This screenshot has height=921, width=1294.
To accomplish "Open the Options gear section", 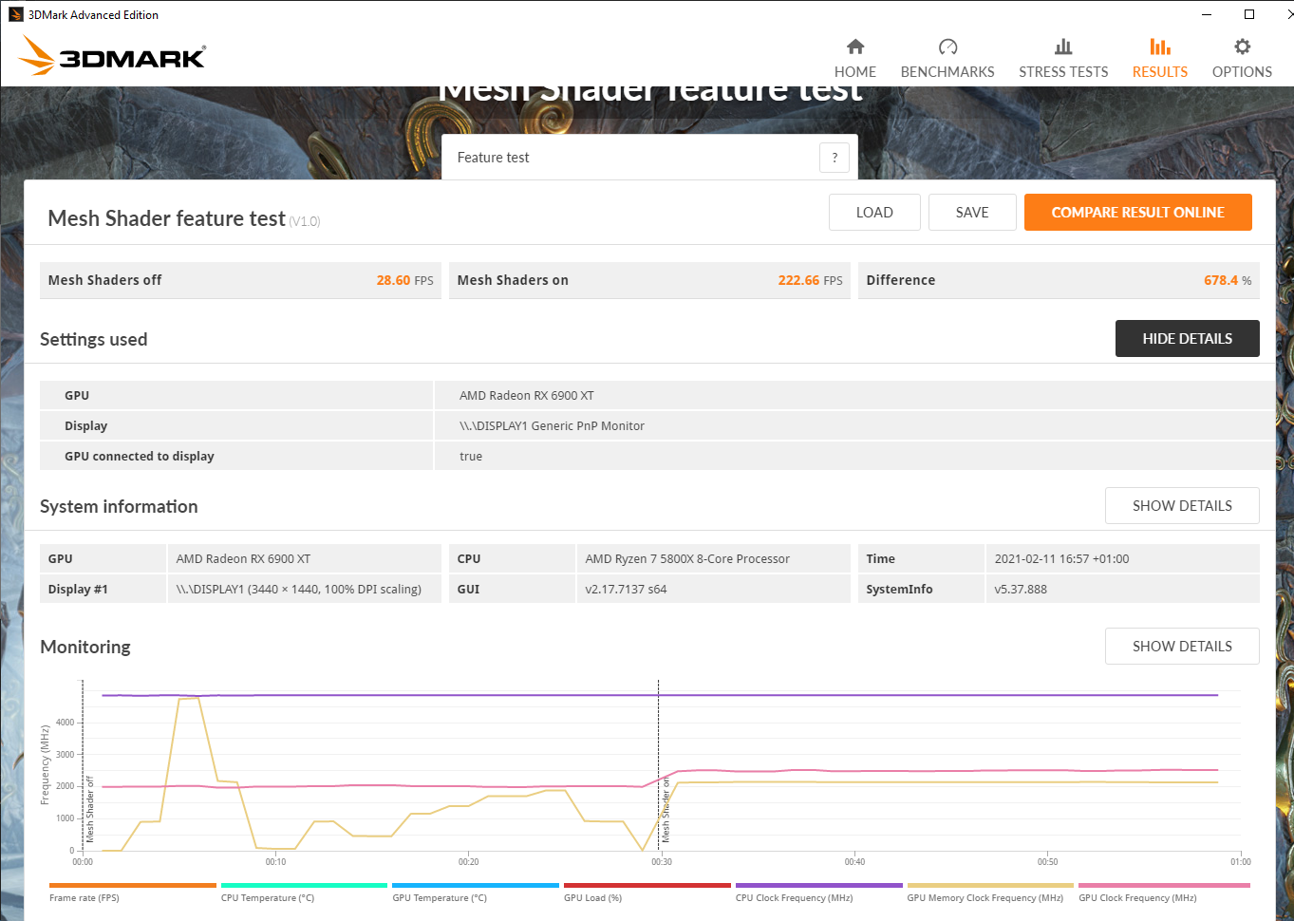I will [1242, 59].
